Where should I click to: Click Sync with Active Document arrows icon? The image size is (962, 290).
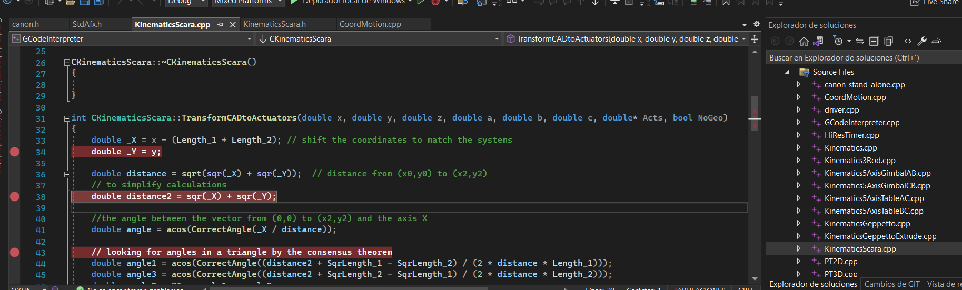click(860, 41)
